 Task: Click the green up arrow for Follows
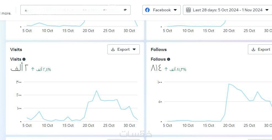click(166, 69)
